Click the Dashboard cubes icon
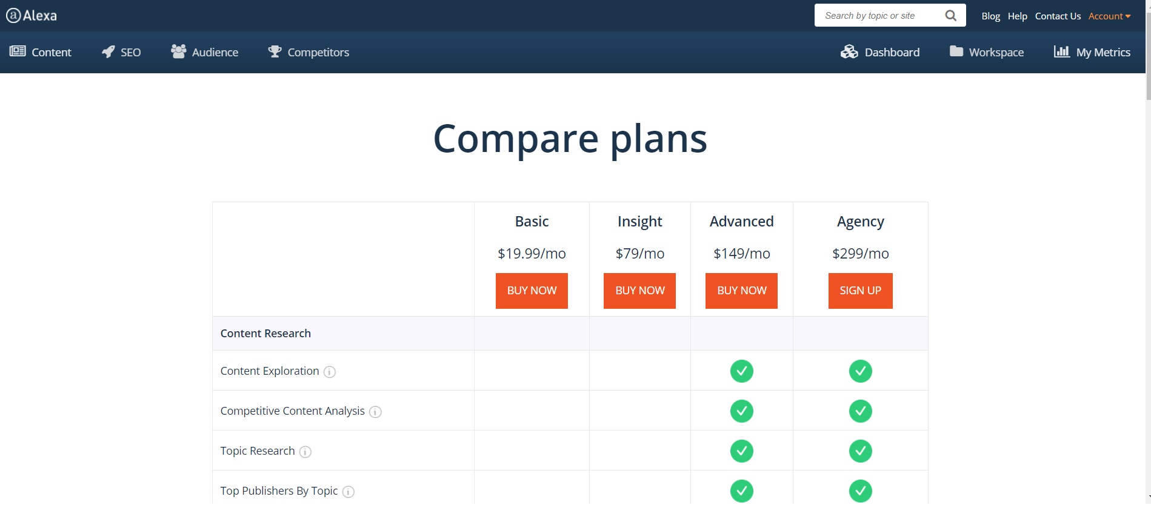 [849, 51]
